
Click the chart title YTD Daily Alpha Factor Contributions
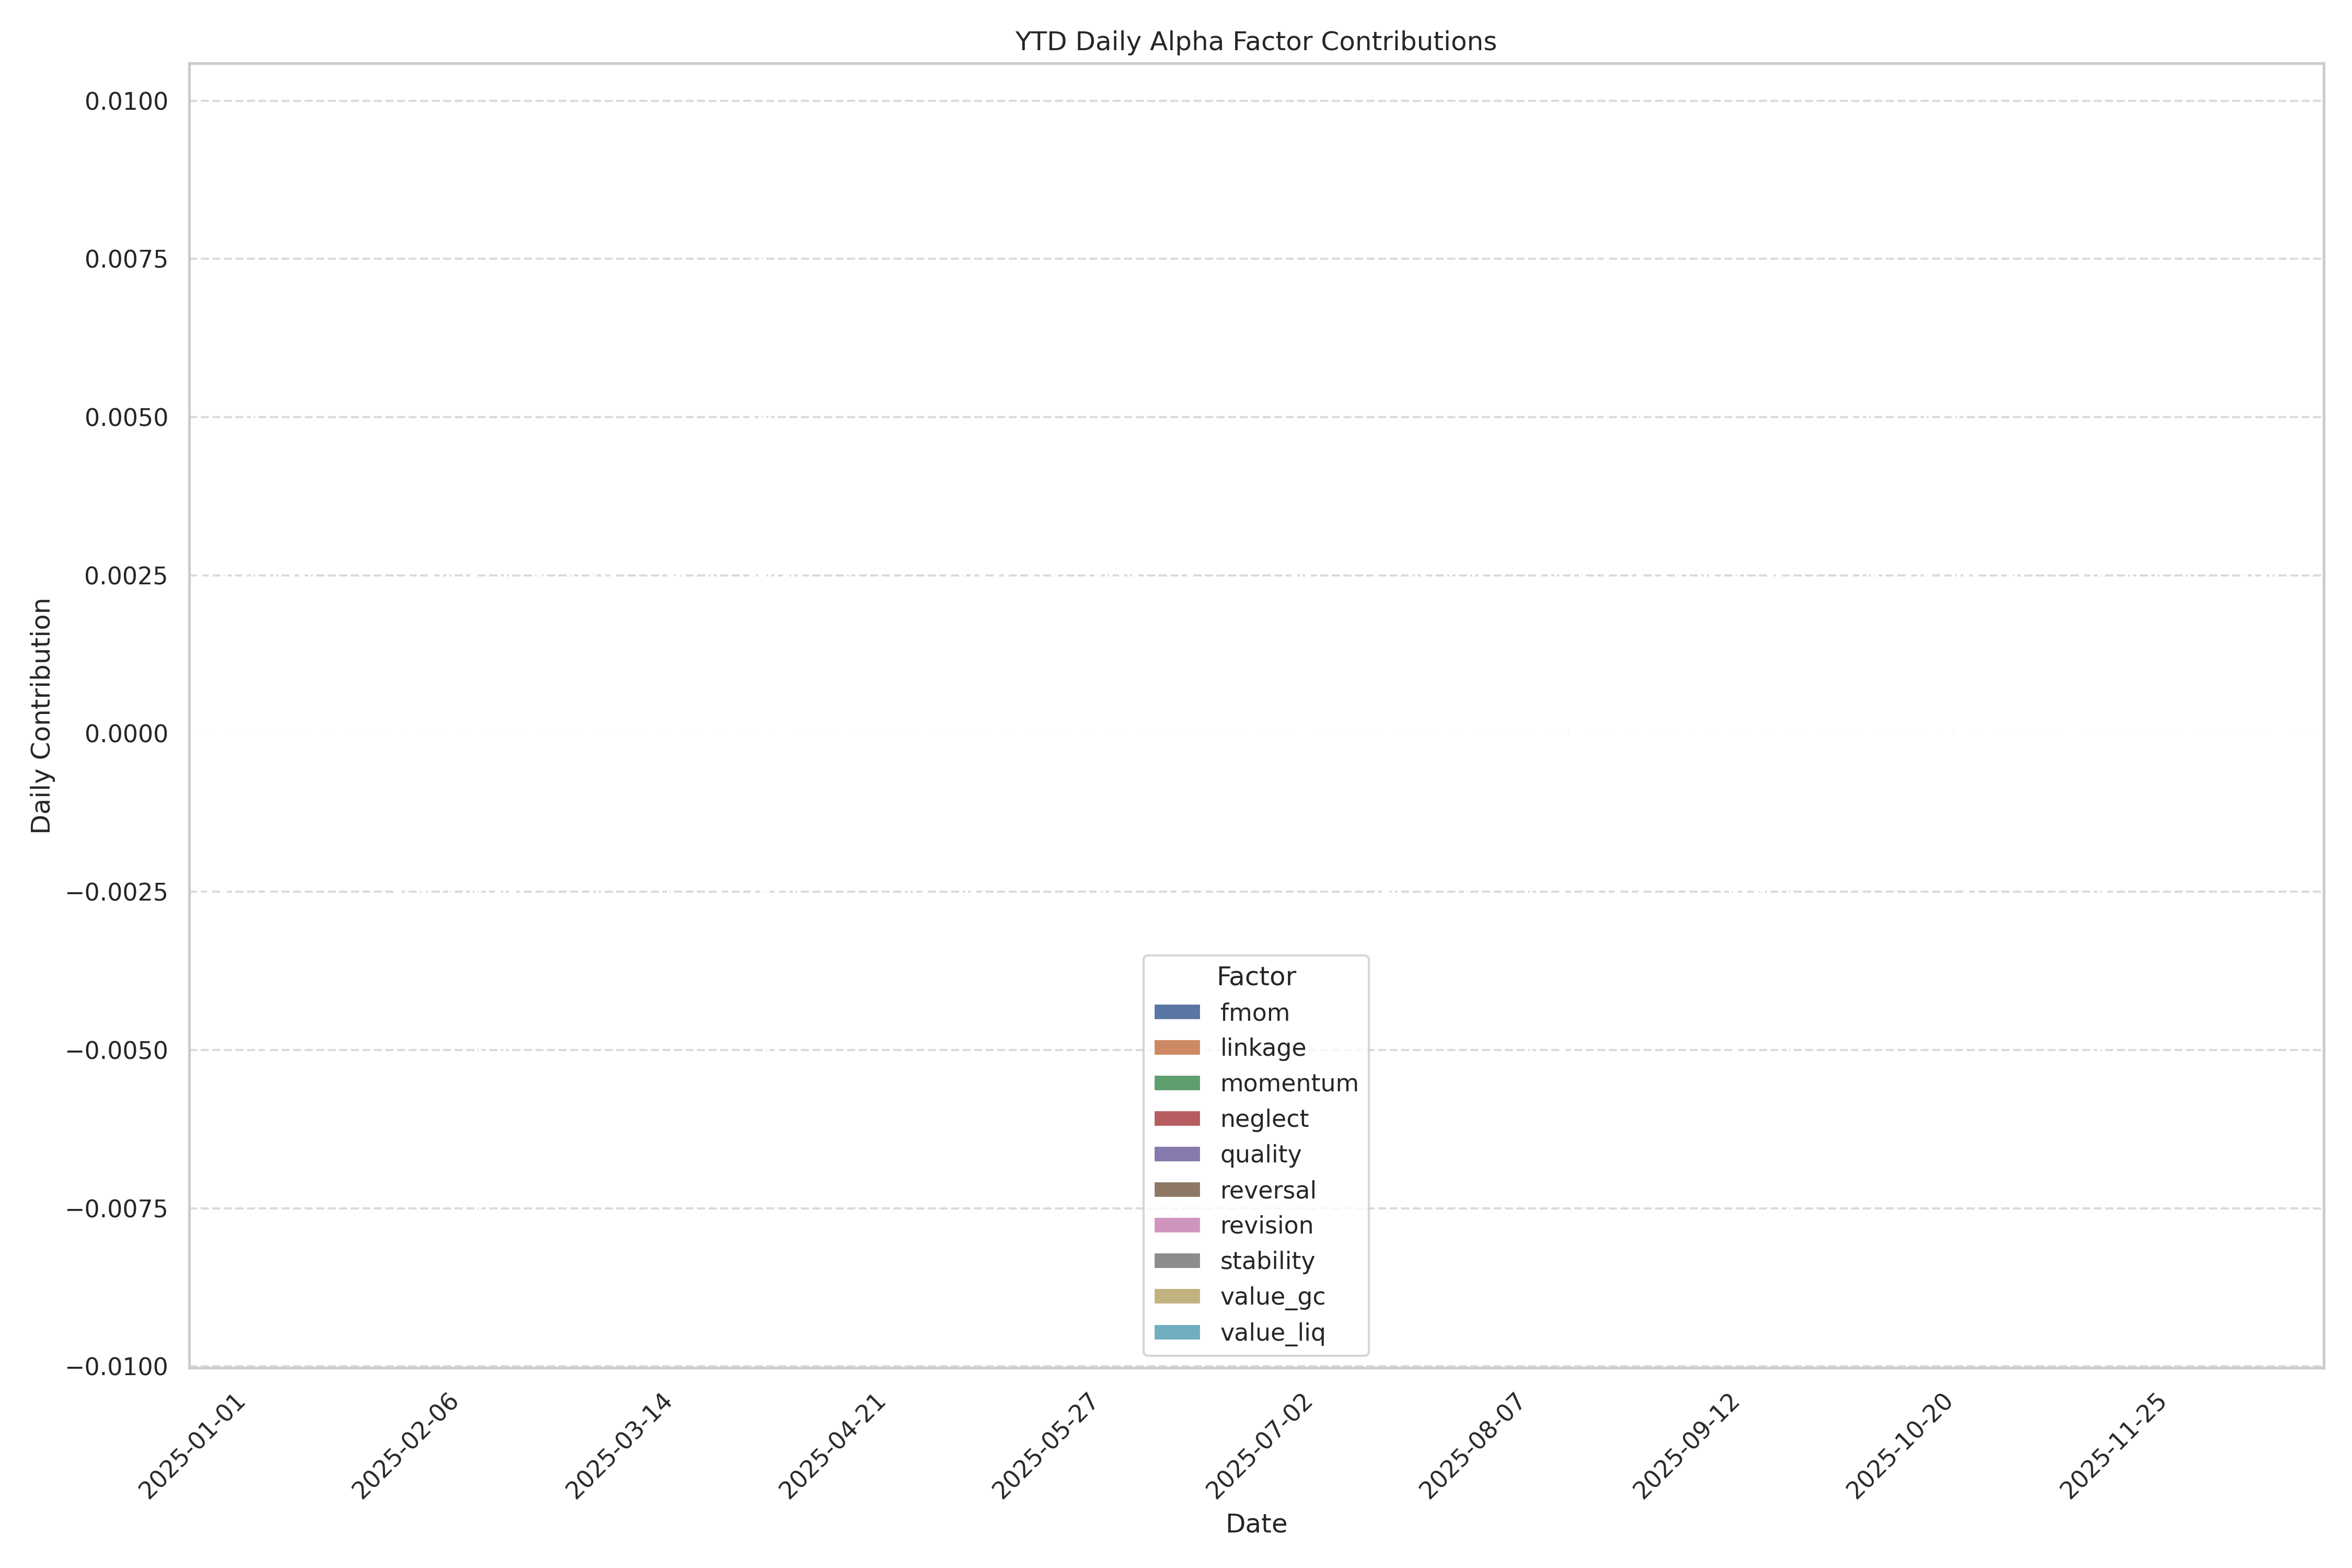(x=1255, y=41)
